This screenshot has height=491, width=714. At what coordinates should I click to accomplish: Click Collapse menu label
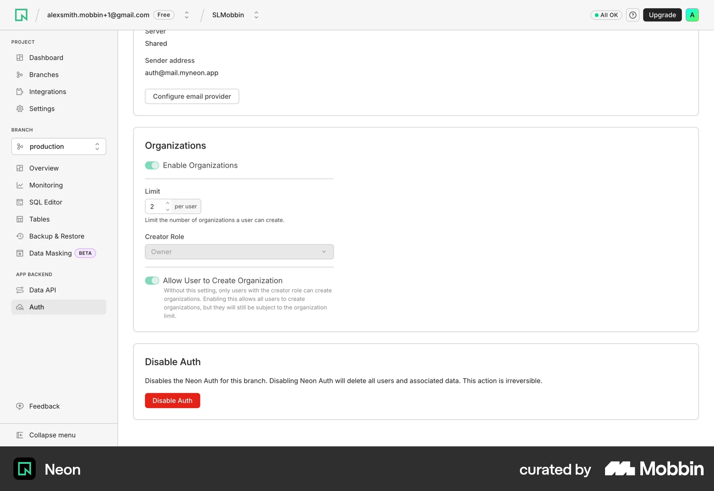(x=52, y=435)
